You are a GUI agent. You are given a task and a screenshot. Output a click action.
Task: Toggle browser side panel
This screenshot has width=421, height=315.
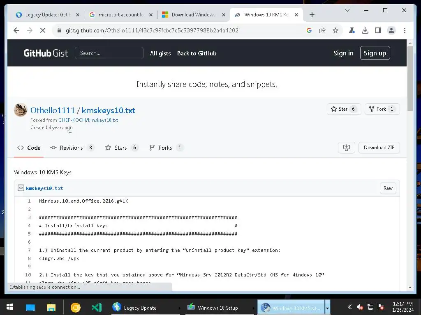coord(378,30)
